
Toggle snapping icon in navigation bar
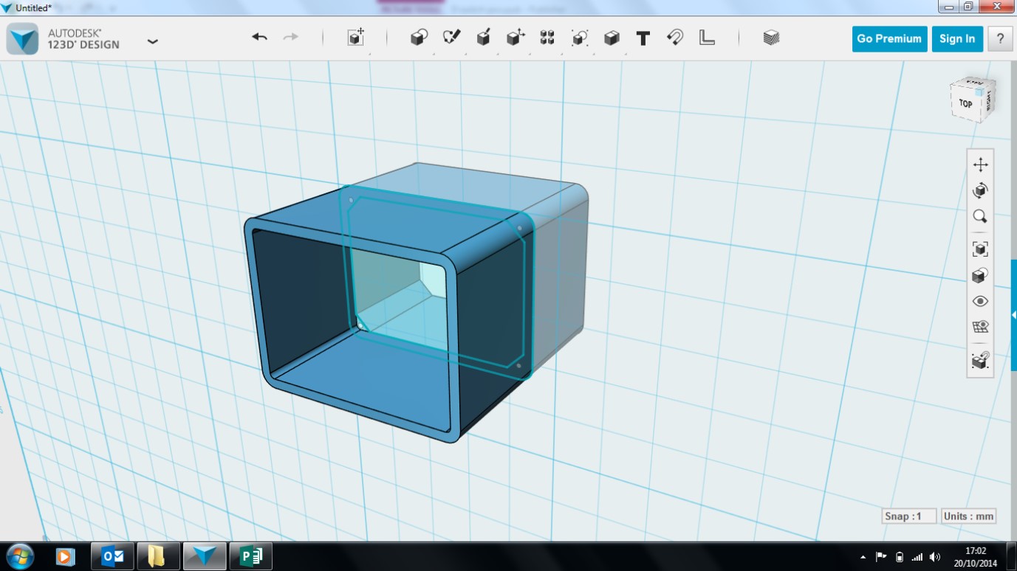(x=980, y=361)
